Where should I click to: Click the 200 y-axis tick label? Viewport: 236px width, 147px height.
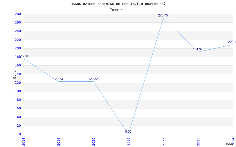(x=18, y=49)
